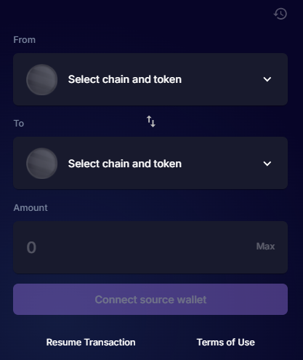
Task: Swap From and To with arrows icon
Action: point(151,121)
